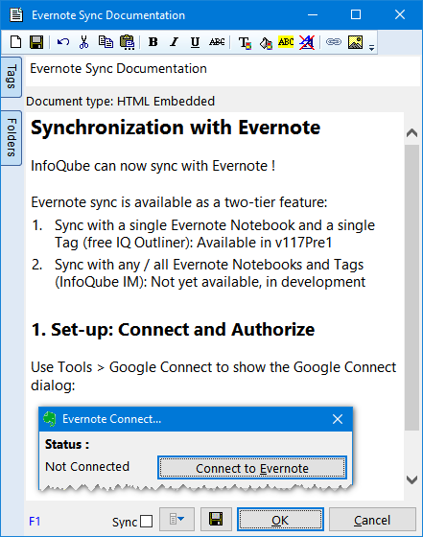Toggle Italic formatting
This screenshot has height=537, width=423.
coord(175,42)
